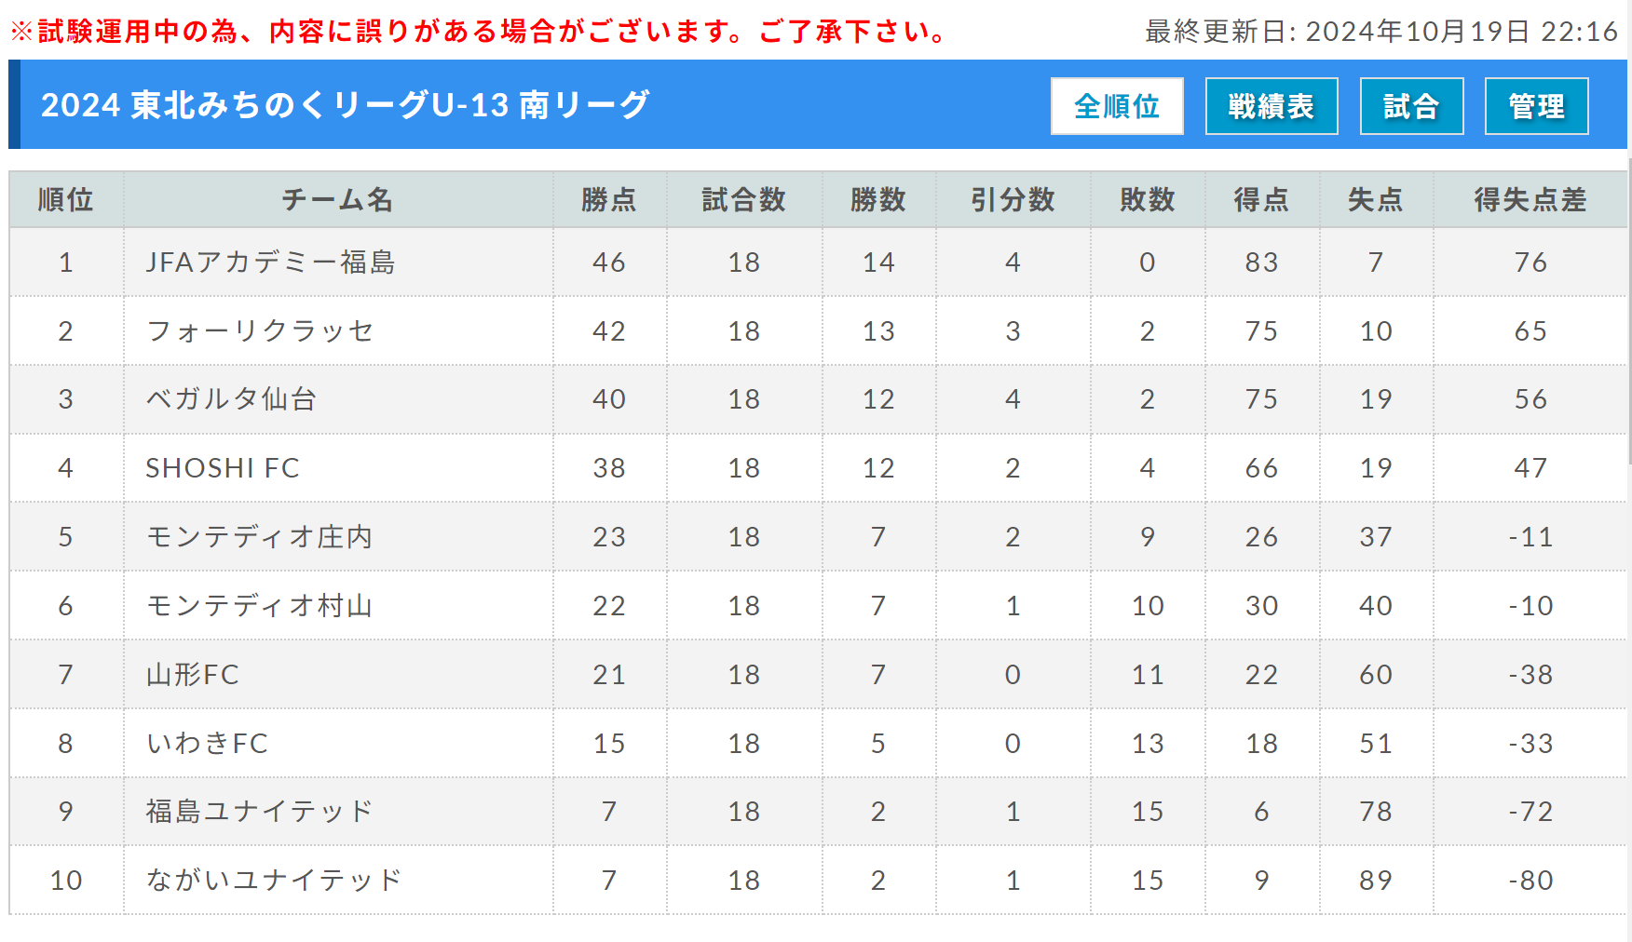Screen dimensions: 1632x942
Task: Switch to the 戦績表 tab
Action: [1272, 106]
